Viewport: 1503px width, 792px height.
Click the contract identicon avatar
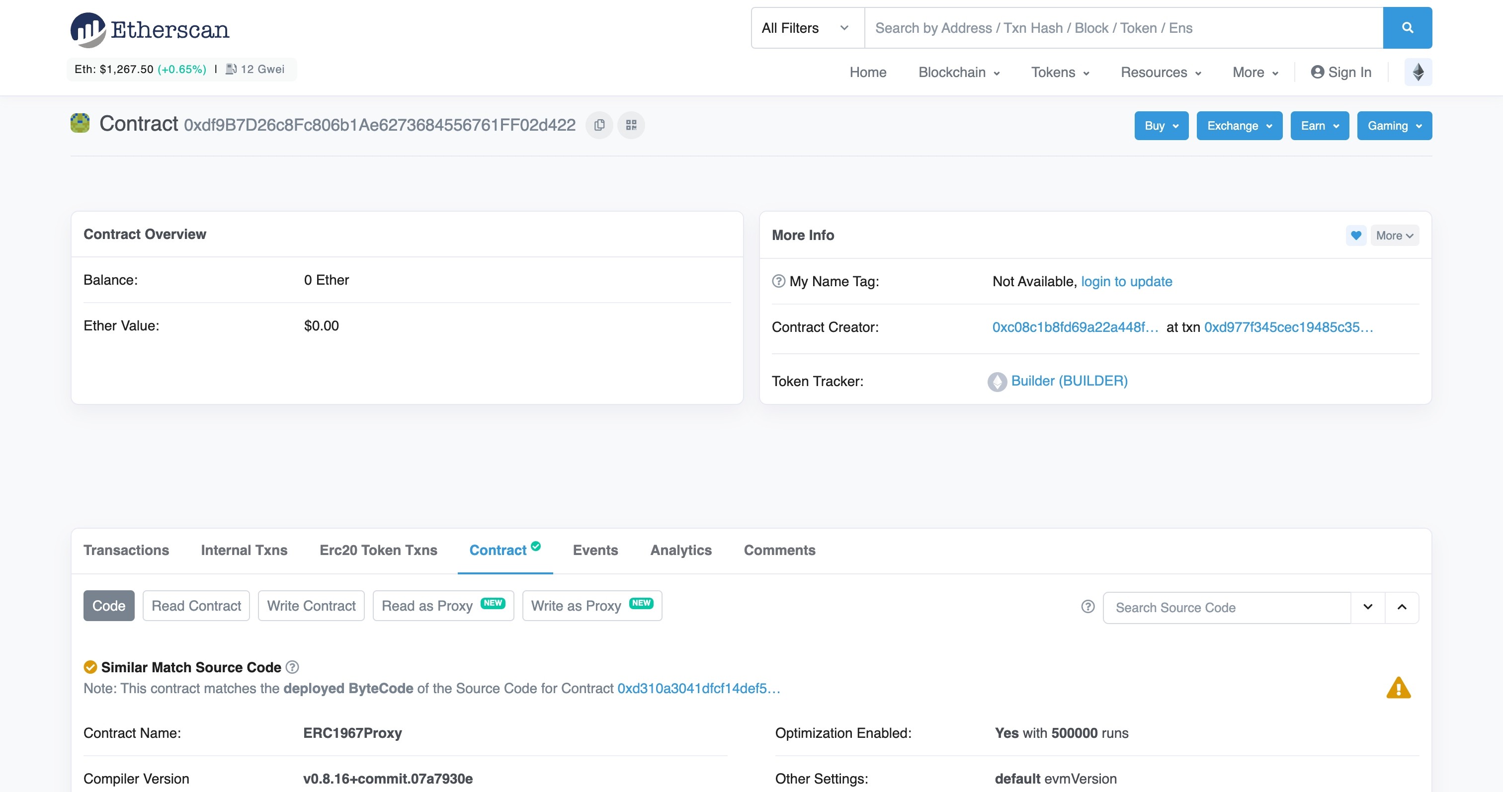(80, 123)
